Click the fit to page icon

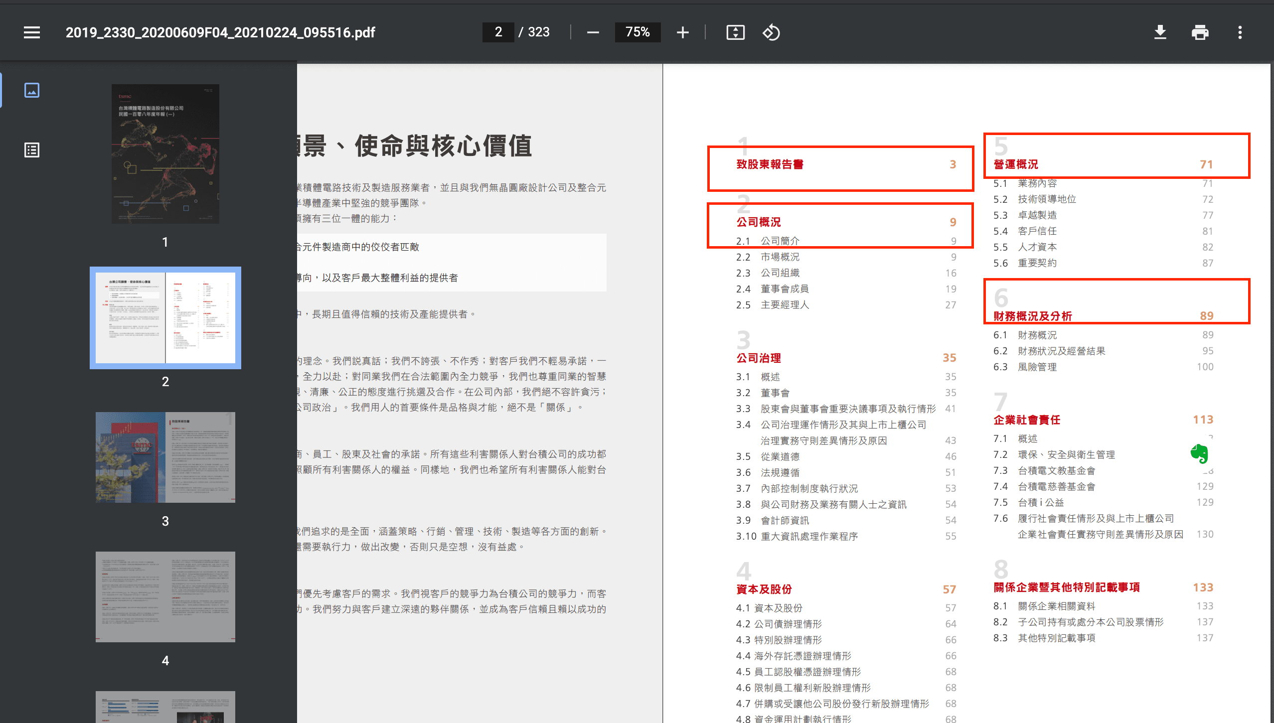(735, 32)
